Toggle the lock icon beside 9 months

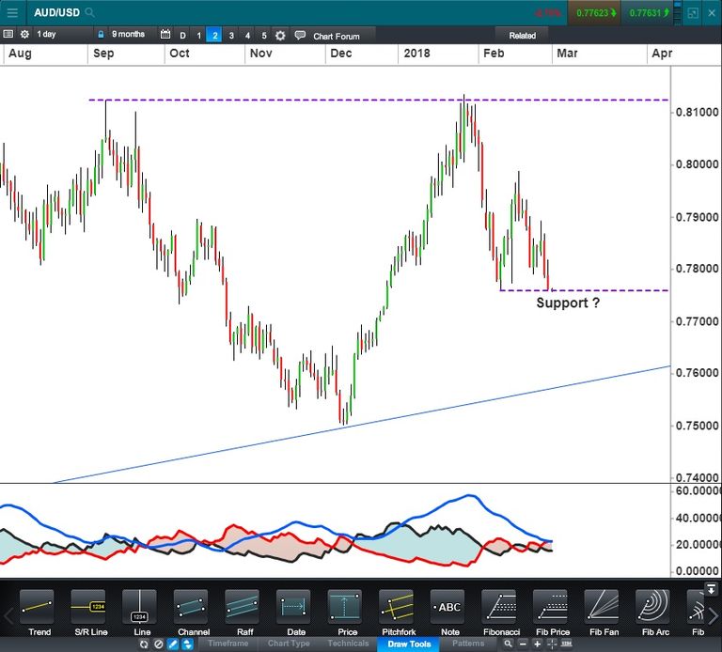(x=101, y=35)
